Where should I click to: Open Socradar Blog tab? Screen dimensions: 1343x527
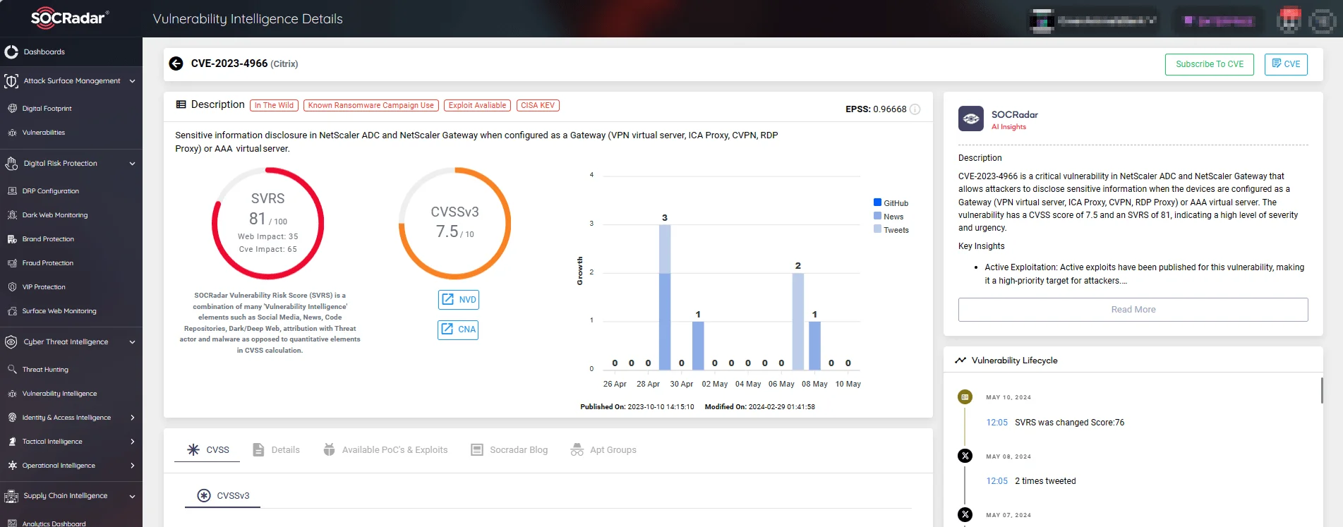(510, 450)
